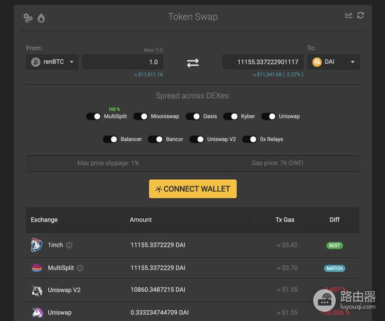Viewport: 385px width, 321px height.
Task: Click the ≈ $3.70 gas value
Action: click(x=287, y=268)
